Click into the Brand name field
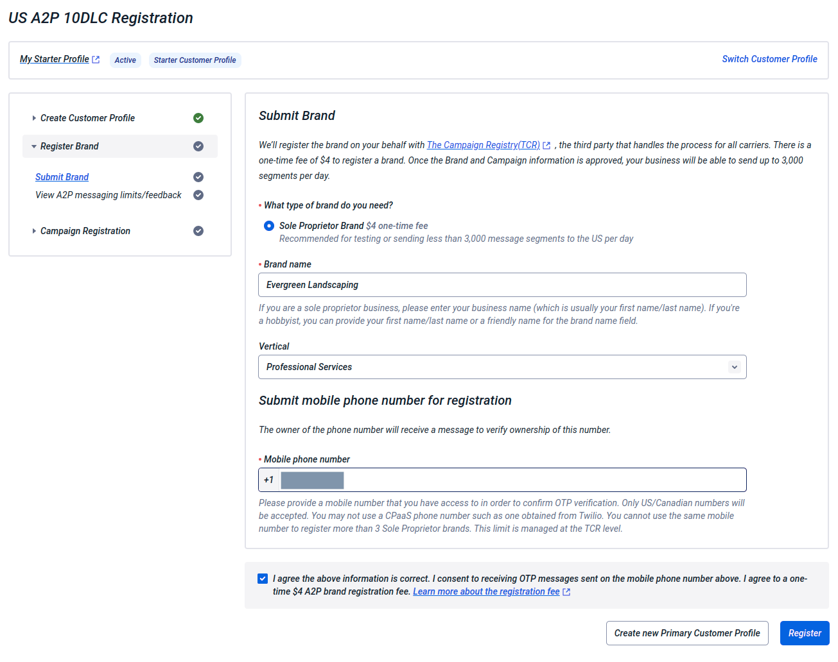Screen dimensions: 838x662 coord(502,285)
